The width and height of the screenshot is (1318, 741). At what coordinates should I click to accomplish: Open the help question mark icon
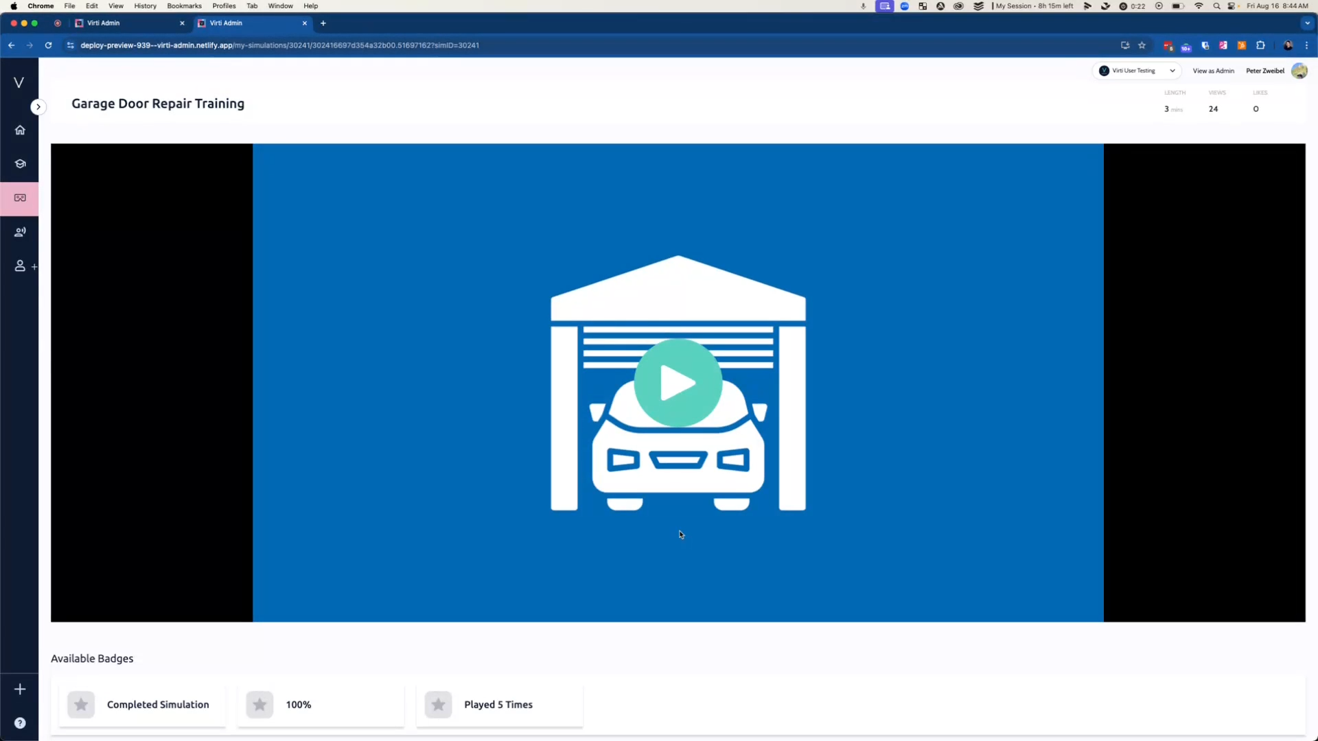(x=20, y=723)
